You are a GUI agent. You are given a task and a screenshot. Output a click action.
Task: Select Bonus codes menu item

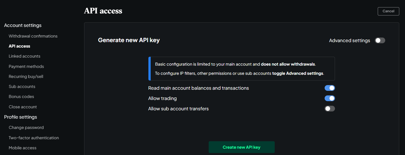(x=21, y=97)
